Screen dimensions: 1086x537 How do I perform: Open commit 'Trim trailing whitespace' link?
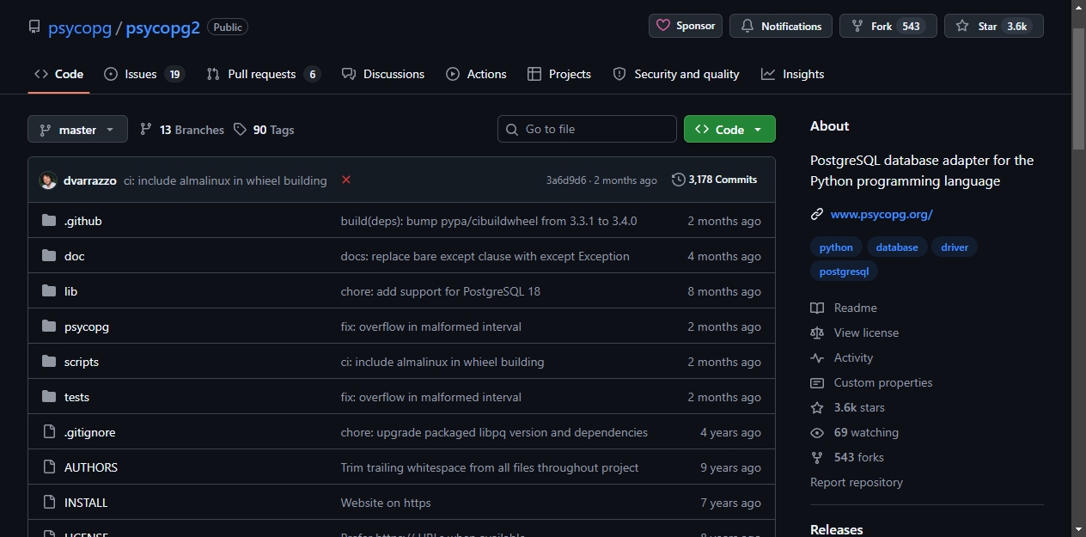pos(490,467)
